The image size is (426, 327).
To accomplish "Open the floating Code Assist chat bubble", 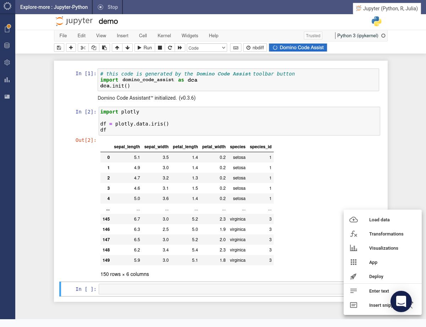I will point(401,301).
